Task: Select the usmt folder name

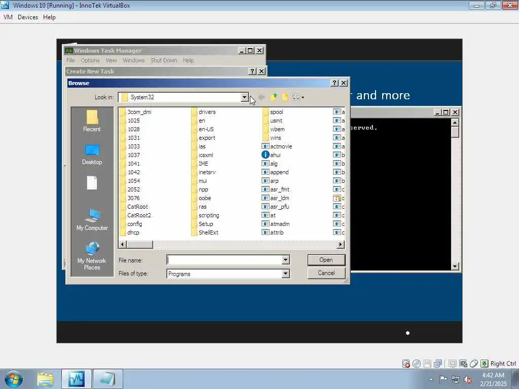Action: coord(276,121)
